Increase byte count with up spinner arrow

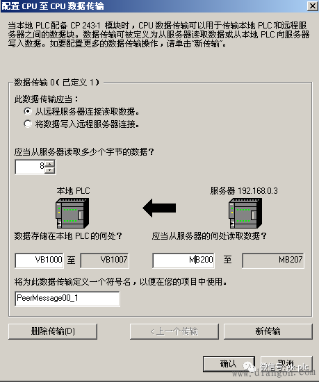[50, 163]
